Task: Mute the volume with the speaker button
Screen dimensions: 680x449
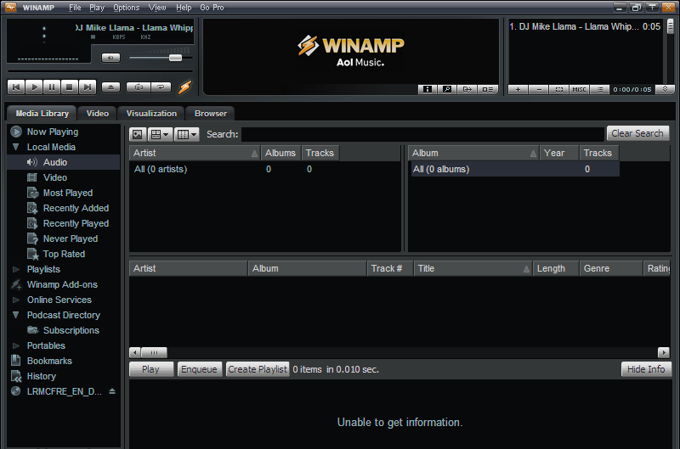Action: (x=111, y=58)
